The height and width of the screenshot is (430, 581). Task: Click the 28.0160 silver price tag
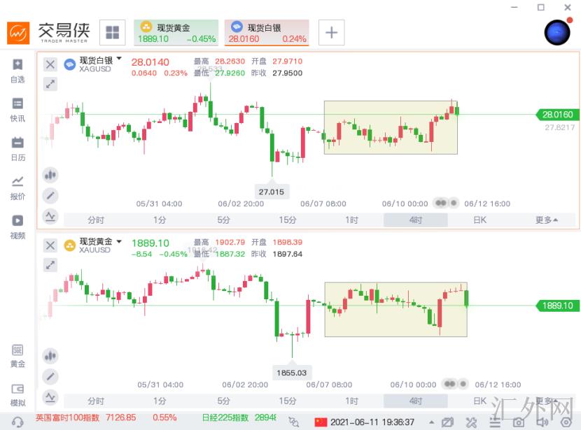[557, 115]
